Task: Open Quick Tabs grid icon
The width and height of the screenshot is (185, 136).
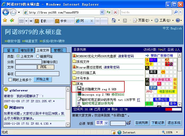Action: (x=21, y=21)
